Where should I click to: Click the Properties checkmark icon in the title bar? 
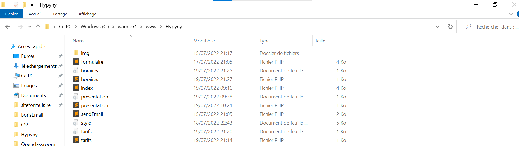tap(16, 5)
